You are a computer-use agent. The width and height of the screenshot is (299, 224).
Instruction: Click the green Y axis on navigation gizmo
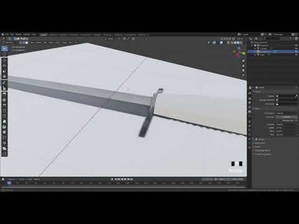pos(244,54)
